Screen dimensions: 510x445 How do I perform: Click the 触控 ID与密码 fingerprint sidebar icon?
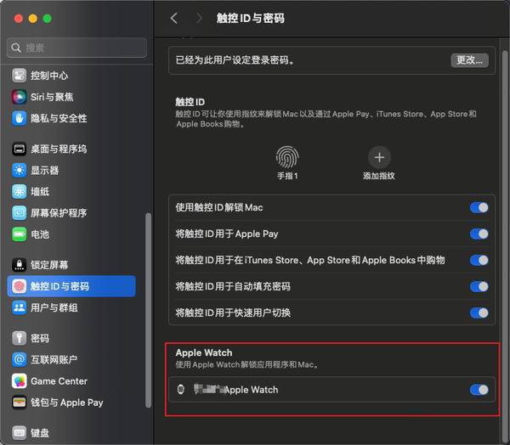pyautogui.click(x=20, y=286)
